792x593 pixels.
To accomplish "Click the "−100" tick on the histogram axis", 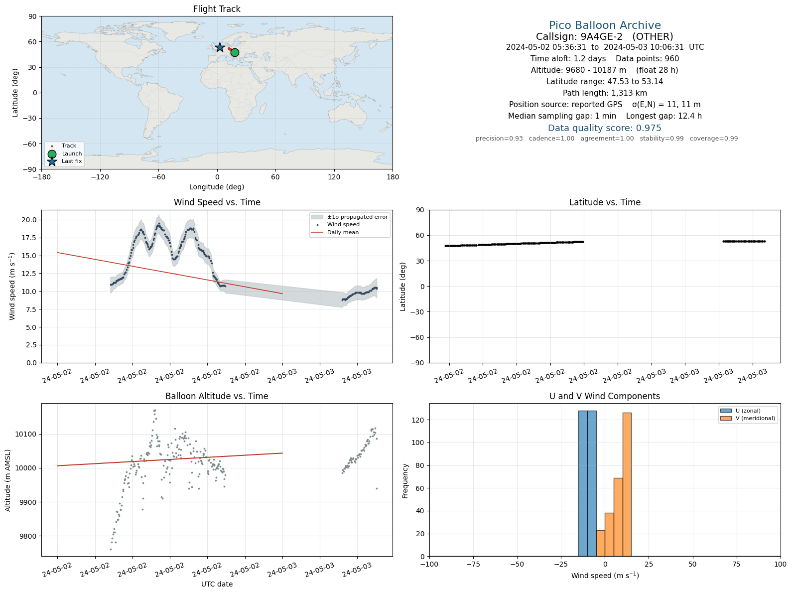I will [429, 565].
